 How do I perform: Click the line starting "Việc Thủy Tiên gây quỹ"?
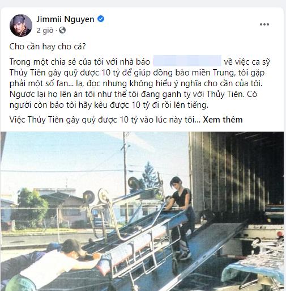point(105,120)
